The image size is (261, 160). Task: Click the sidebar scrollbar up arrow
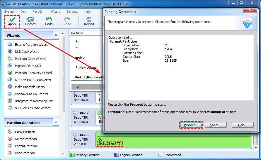(63, 33)
